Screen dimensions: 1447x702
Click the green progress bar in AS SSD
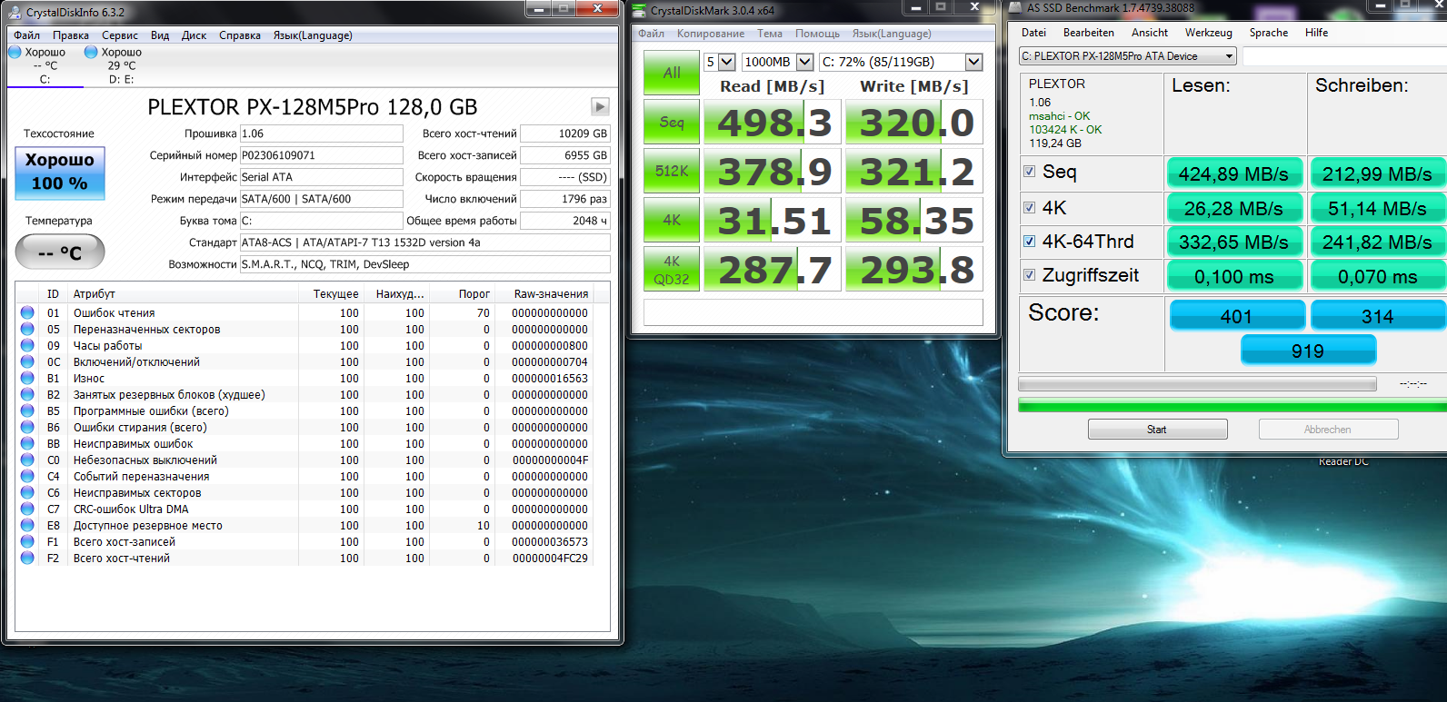pyautogui.click(x=1232, y=406)
